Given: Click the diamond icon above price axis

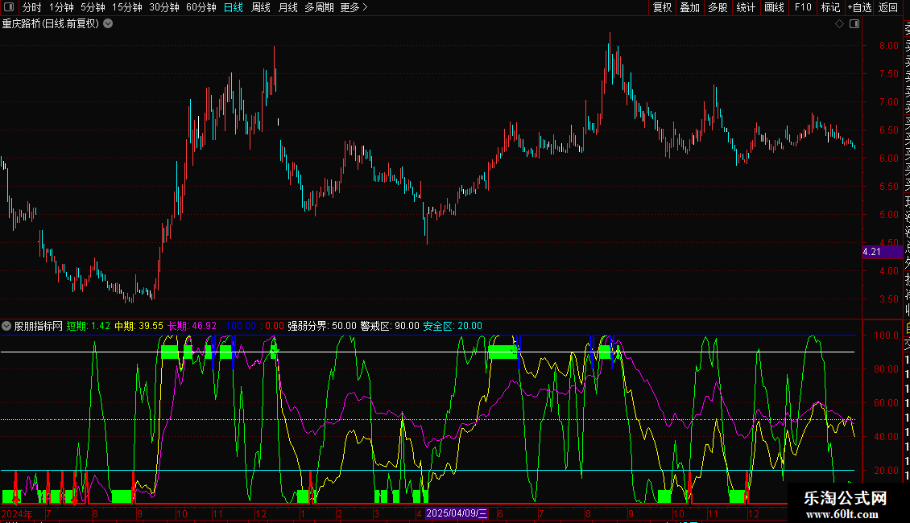Looking at the screenshot, I should point(839,24).
